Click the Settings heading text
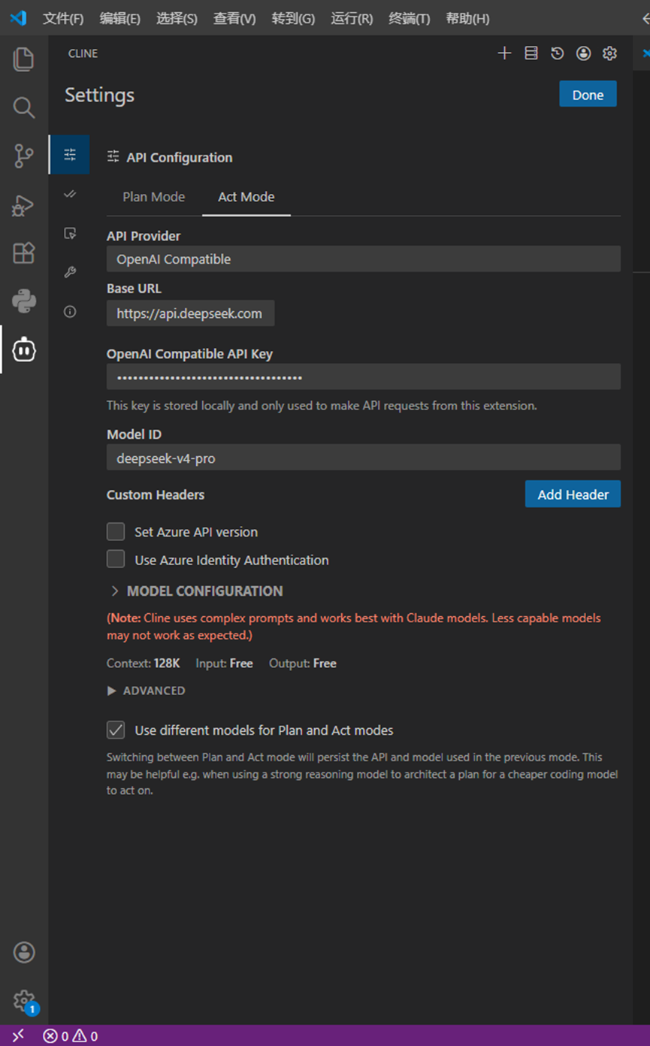The height and width of the screenshot is (1046, 650). [99, 95]
